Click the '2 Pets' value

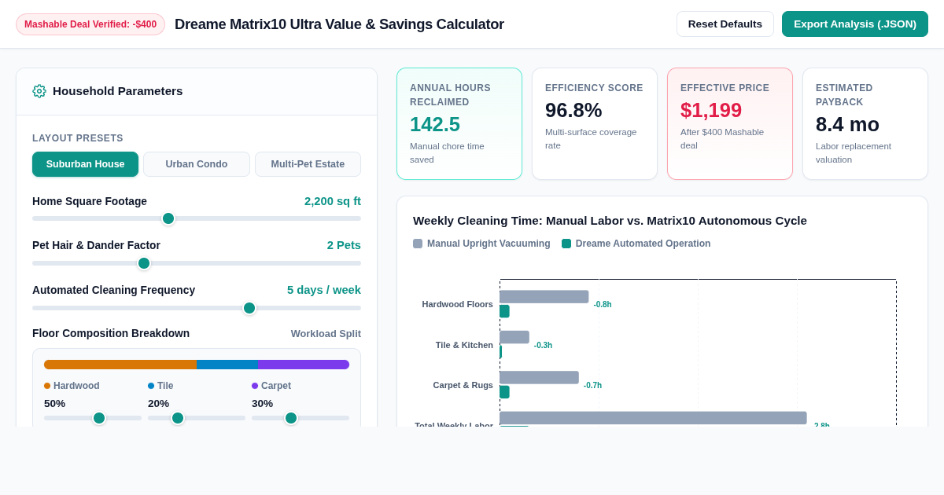344,245
